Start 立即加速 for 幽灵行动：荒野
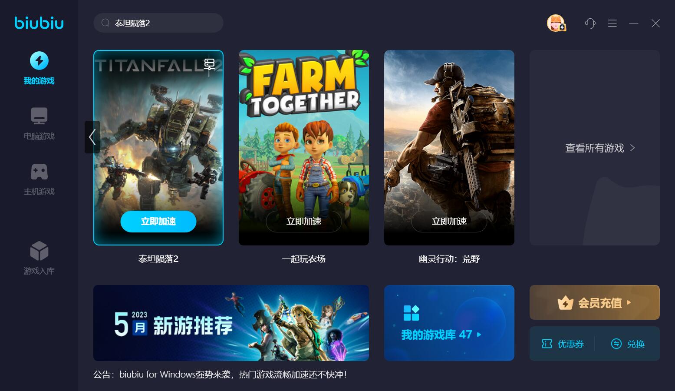 (449, 222)
